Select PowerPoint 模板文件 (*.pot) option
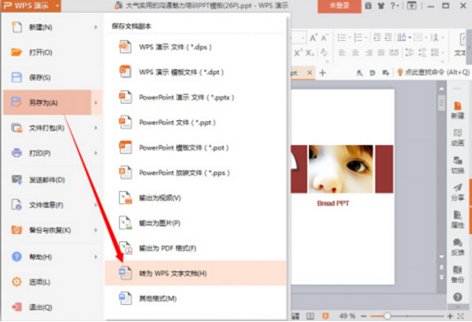 [x=195, y=147]
